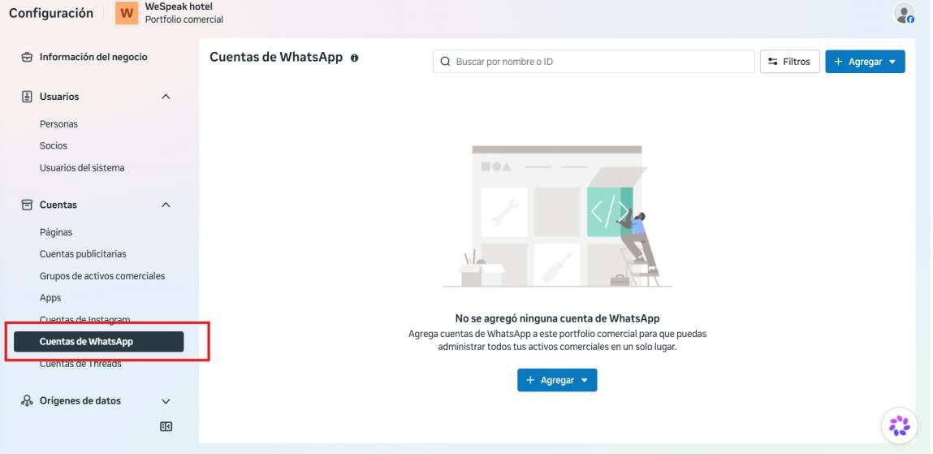Viewport: 933px width, 454px height.
Task: Click the Orígenes de datos nodes icon
Action: (27, 400)
